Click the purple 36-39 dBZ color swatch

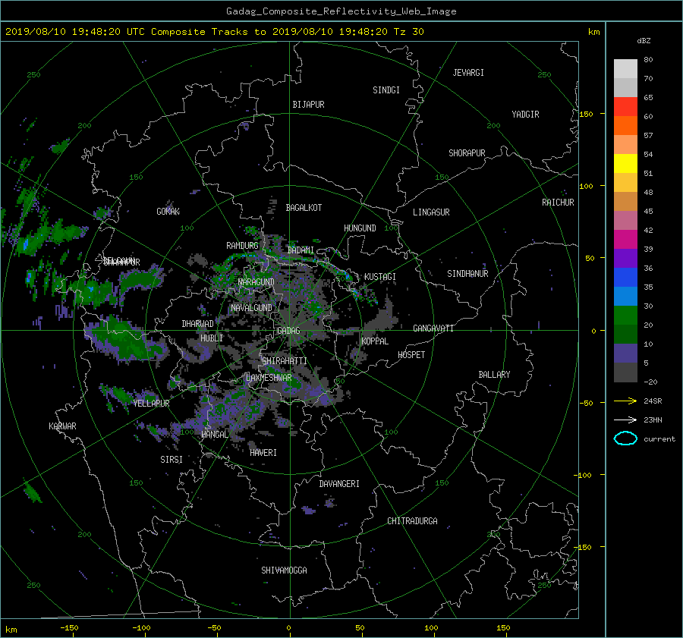click(x=625, y=258)
